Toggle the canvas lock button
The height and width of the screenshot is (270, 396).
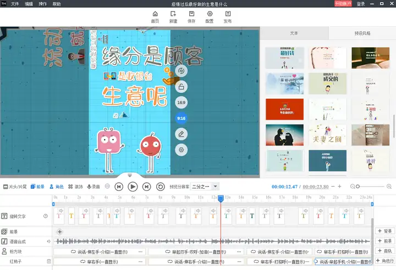point(181,87)
